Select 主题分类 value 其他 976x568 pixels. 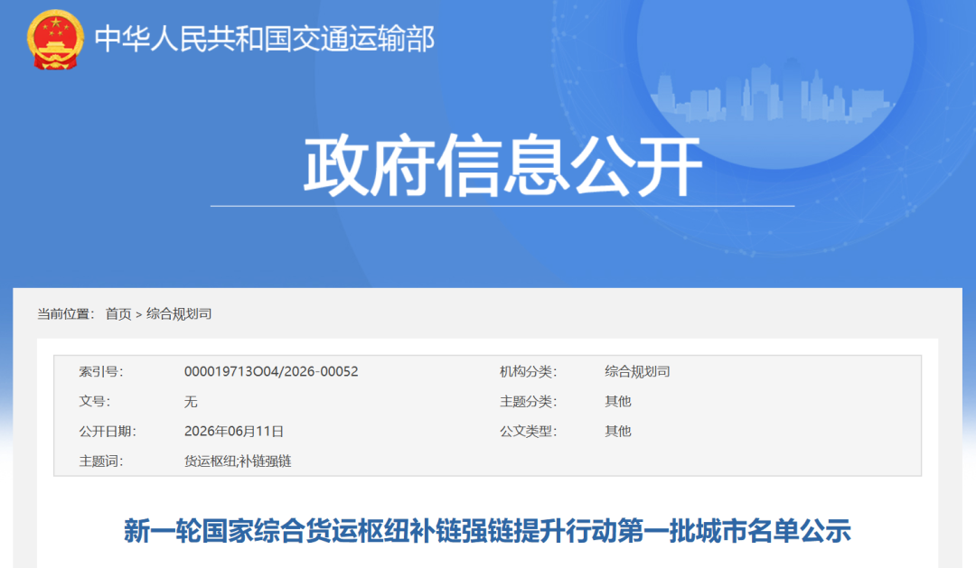[x=618, y=401]
